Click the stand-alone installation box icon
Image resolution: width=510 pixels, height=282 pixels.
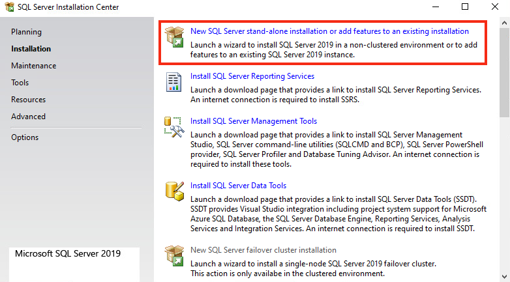pyautogui.click(x=174, y=36)
